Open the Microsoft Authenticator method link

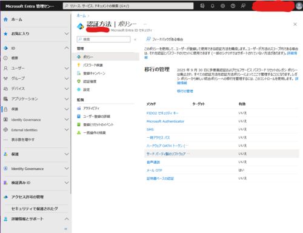tap(165, 121)
